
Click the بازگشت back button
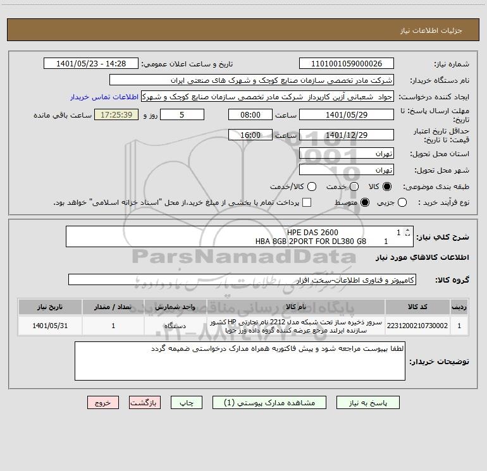[145, 403]
